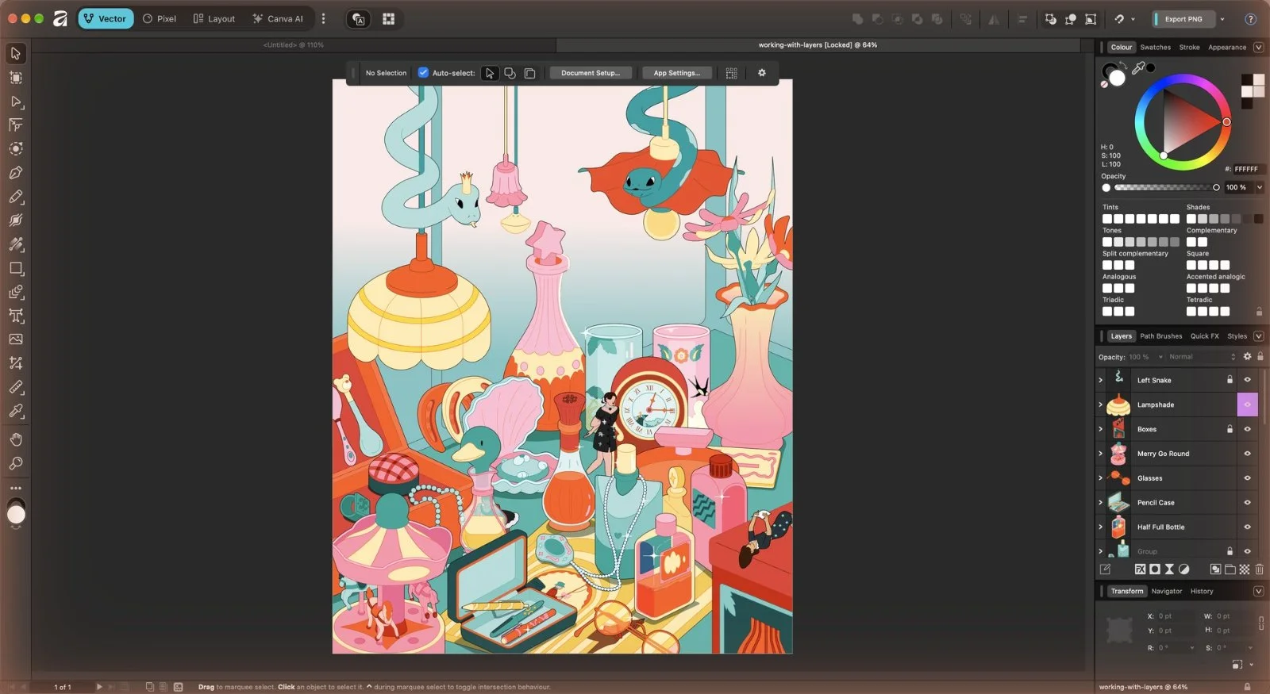The height and width of the screenshot is (694, 1270).
Task: Select the Rectangle shape tool
Action: click(x=16, y=268)
